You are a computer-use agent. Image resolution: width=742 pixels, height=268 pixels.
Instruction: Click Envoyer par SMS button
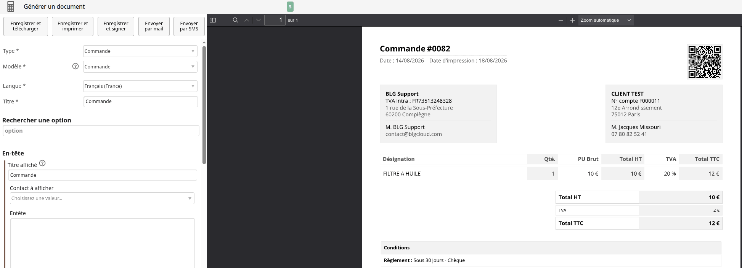(189, 26)
